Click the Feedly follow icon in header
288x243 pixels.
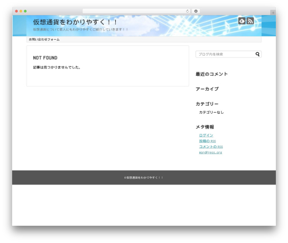click(242, 21)
